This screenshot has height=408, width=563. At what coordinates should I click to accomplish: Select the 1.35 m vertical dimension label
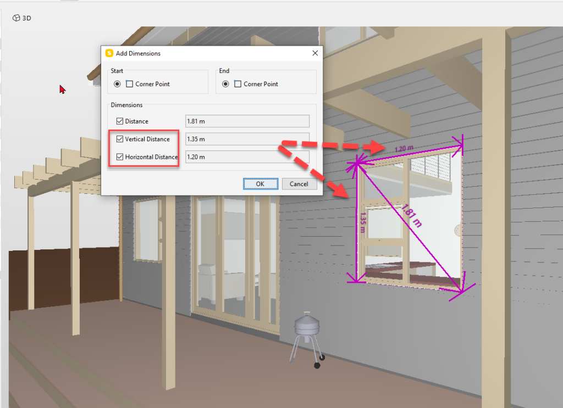[x=363, y=222]
